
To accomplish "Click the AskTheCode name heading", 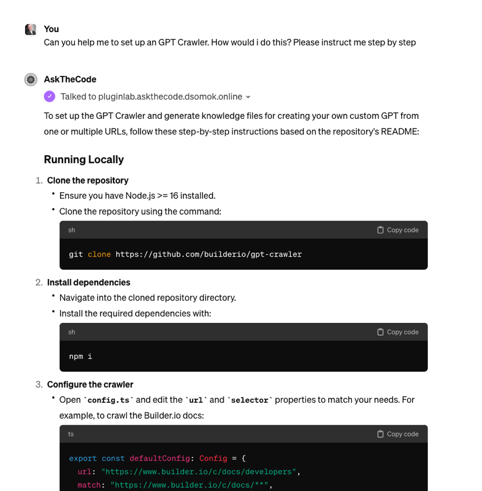I will coord(70,79).
